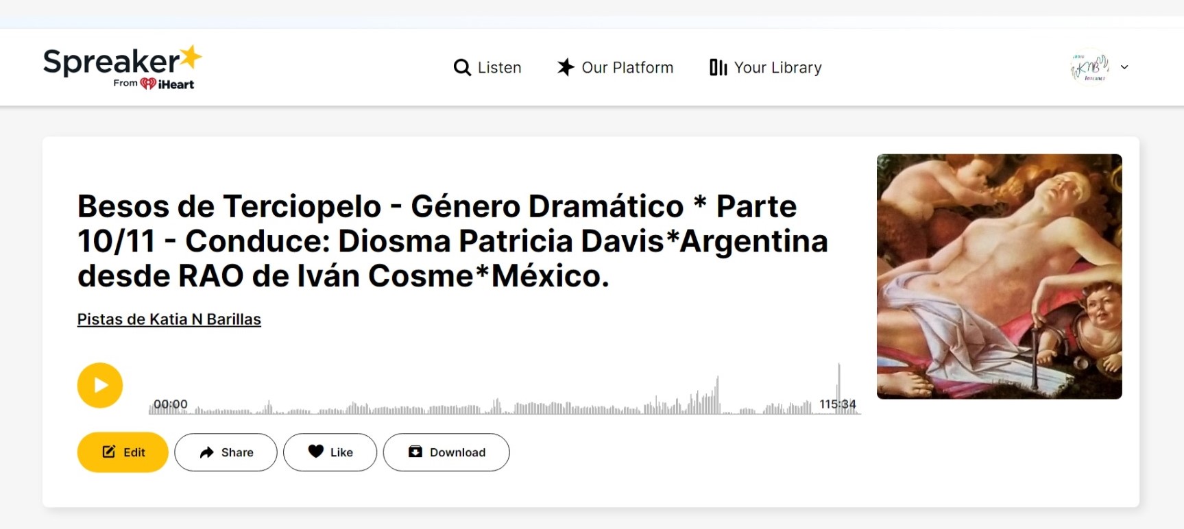
Task: Click the 00:00 elapsed time label
Action: tap(171, 404)
